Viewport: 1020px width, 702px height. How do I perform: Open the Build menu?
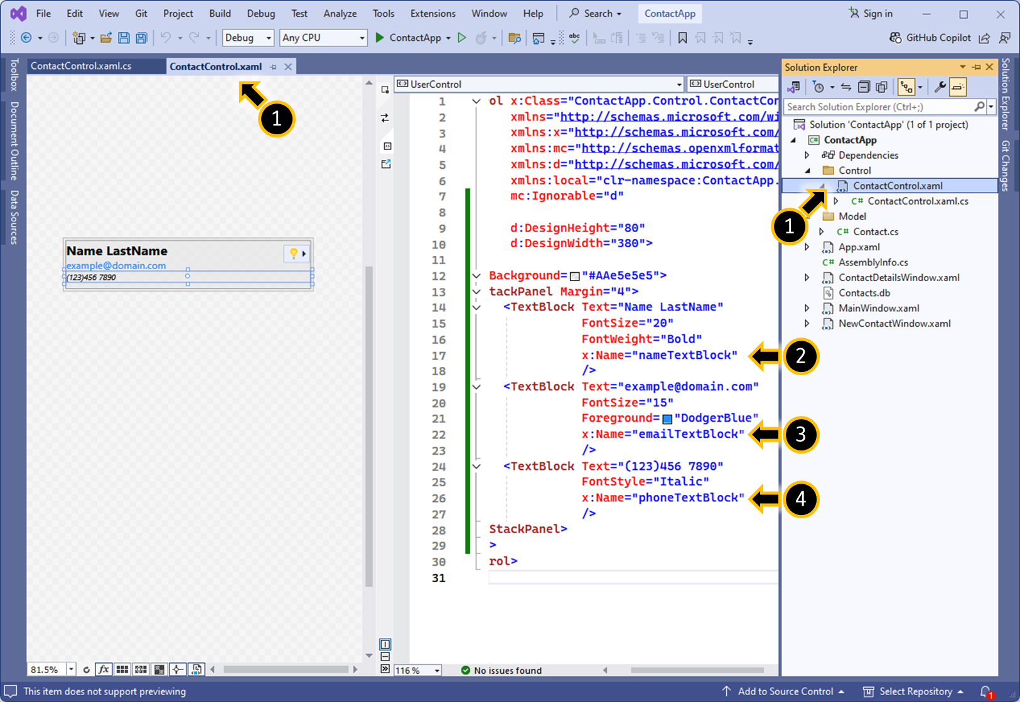(x=220, y=13)
